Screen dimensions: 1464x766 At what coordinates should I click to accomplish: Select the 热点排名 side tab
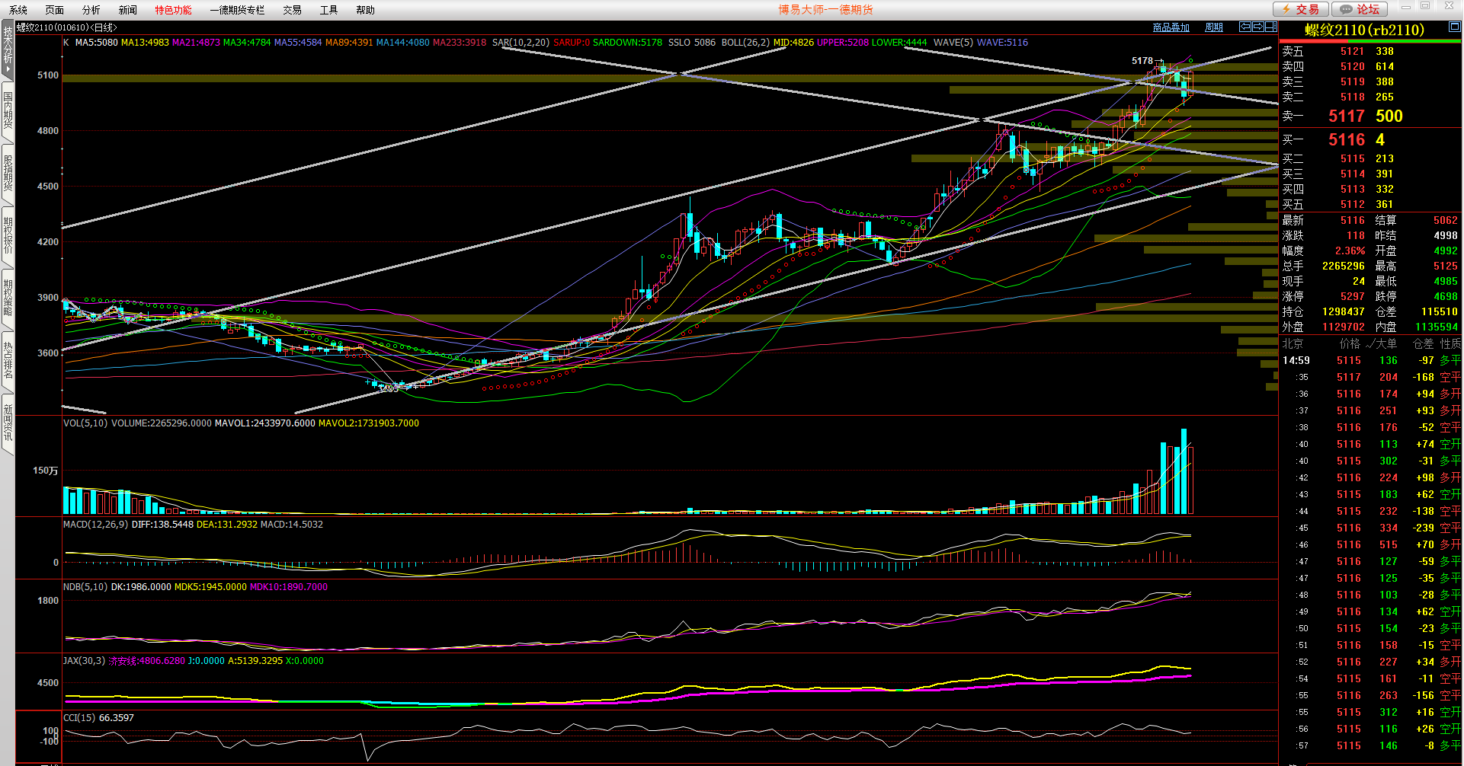pyautogui.click(x=8, y=360)
